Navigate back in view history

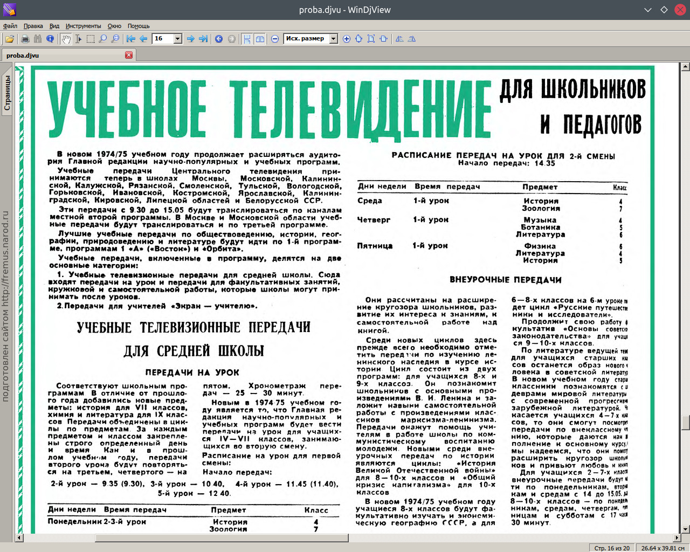[219, 39]
